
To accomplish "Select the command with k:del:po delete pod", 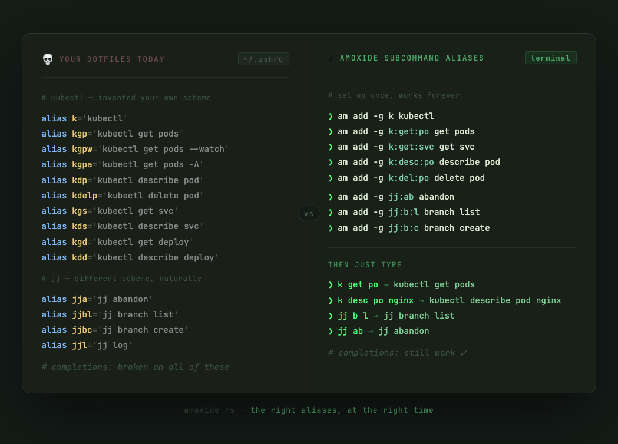I will click(407, 178).
